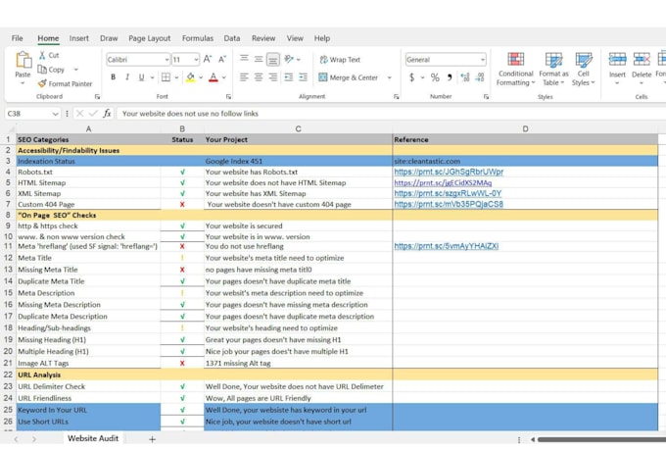Select Middle Align icon
Screen dimensions: 666x450
259,59
